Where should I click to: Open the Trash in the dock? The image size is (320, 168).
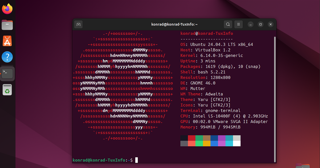pyautogui.click(x=7, y=90)
